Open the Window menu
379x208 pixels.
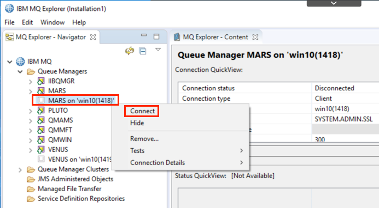53,22
